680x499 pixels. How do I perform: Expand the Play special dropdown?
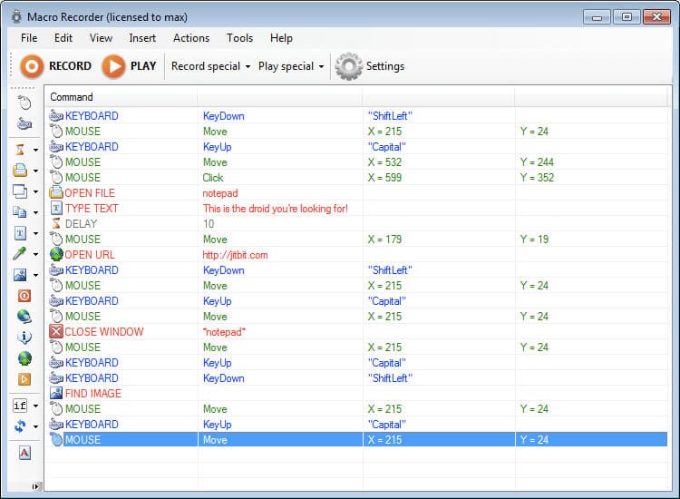tap(290, 66)
